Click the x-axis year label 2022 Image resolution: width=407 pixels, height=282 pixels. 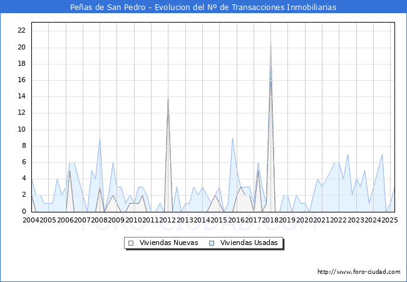pyautogui.click(x=339, y=220)
